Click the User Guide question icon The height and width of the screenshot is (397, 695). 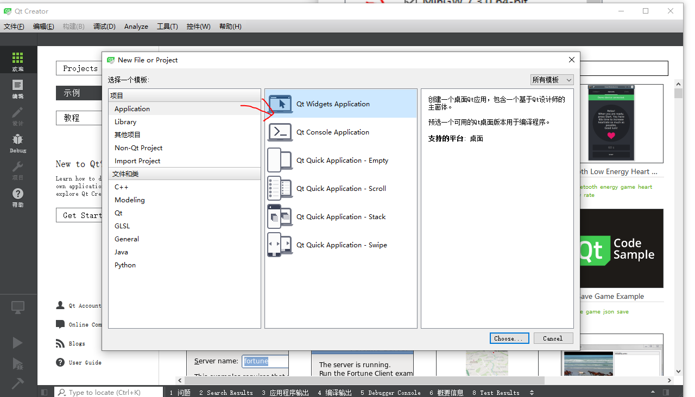click(x=60, y=362)
